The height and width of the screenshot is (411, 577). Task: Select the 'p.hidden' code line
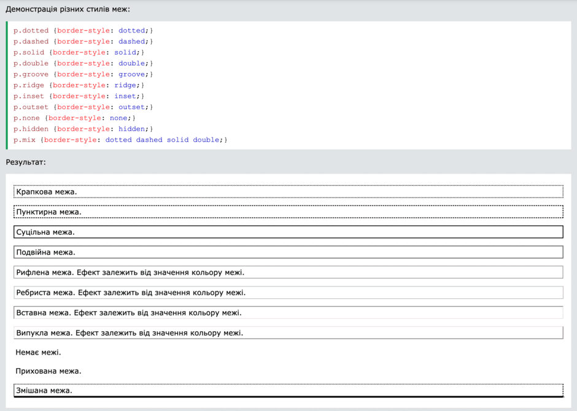[83, 129]
